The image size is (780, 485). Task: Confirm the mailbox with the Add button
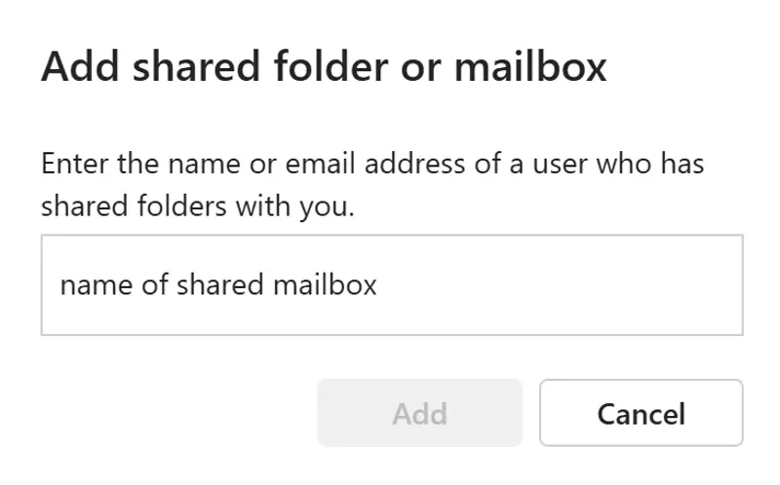pyautogui.click(x=419, y=413)
